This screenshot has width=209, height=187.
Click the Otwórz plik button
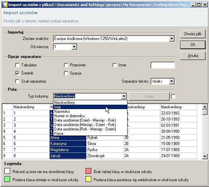click(x=193, y=34)
